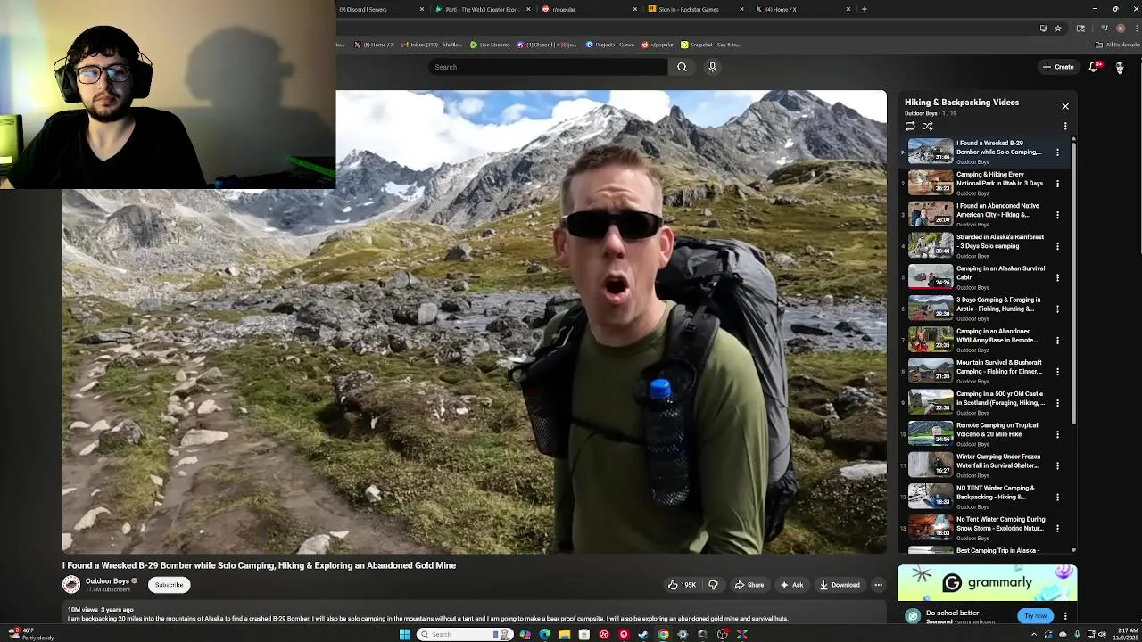The height and width of the screenshot is (642, 1142).
Task: Click the dislike thumbs-down button
Action: pos(713,585)
